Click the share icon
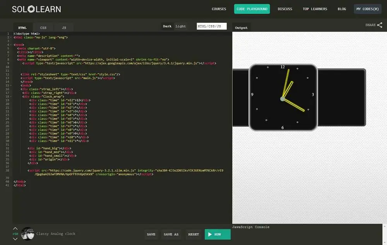The height and width of the screenshot is (245, 387). coord(380,25)
